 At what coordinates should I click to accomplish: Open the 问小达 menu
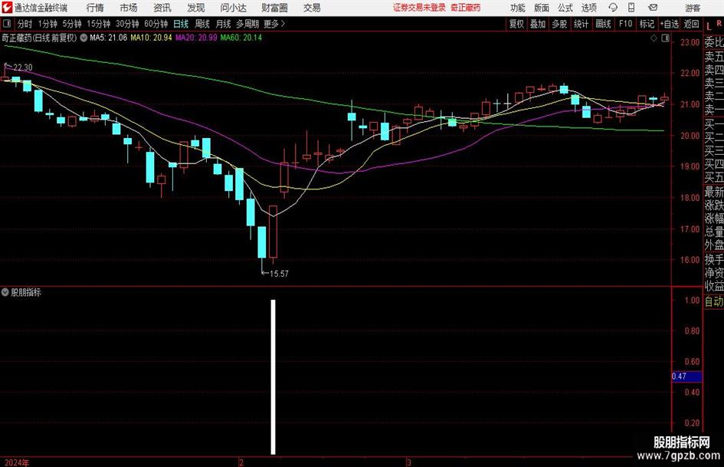tap(233, 8)
